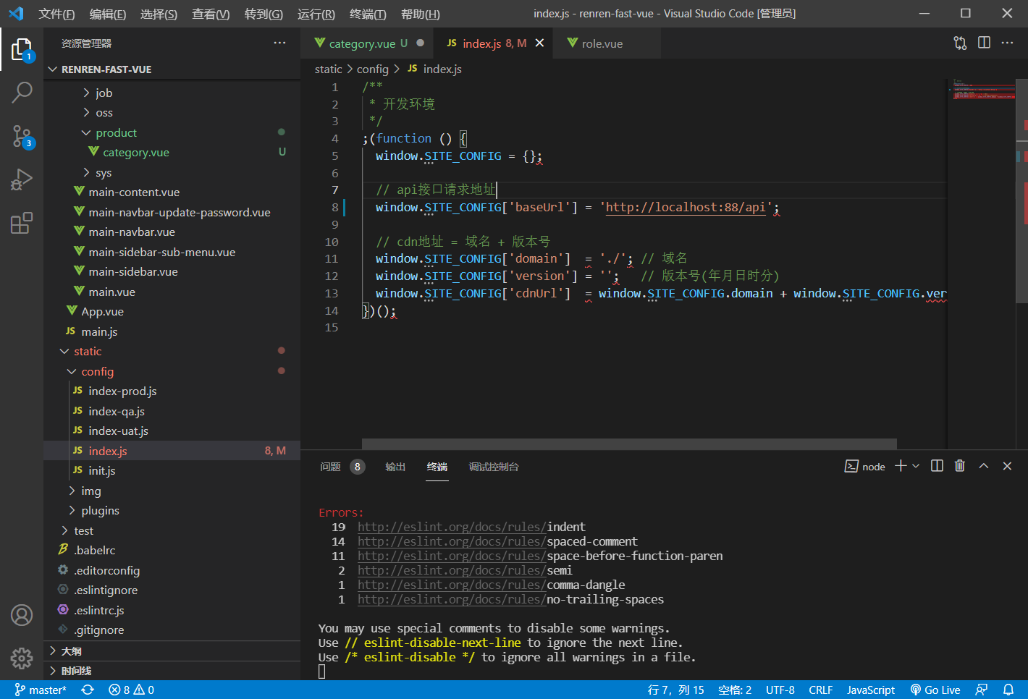The width and height of the screenshot is (1028, 699).
Task: Open notifications bell in status bar
Action: [1008, 690]
